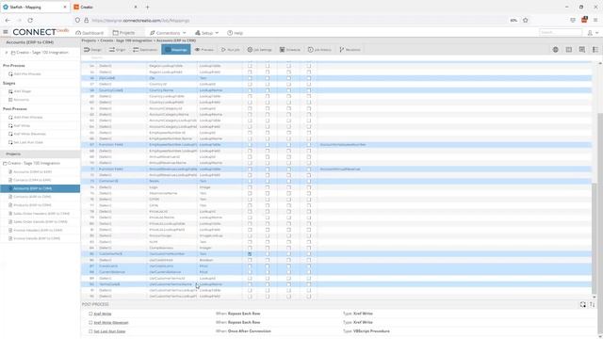603x339 pixels.
Task: Expand the Setup dropdown menu
Action: [206, 33]
